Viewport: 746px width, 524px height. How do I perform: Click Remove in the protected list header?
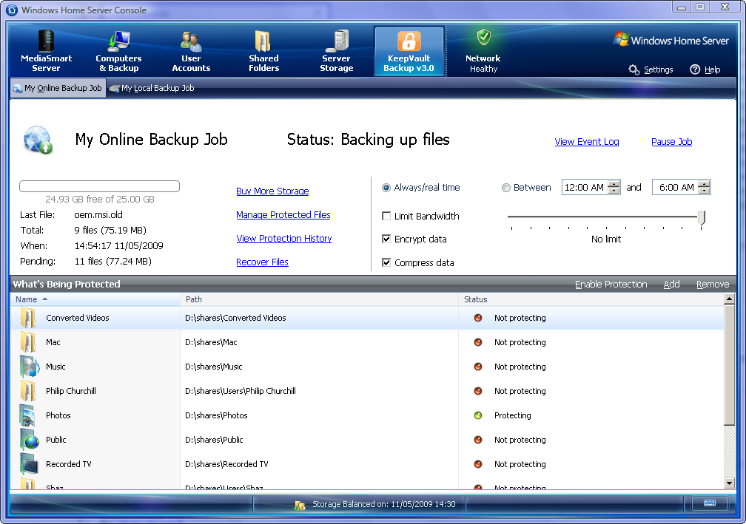713,284
